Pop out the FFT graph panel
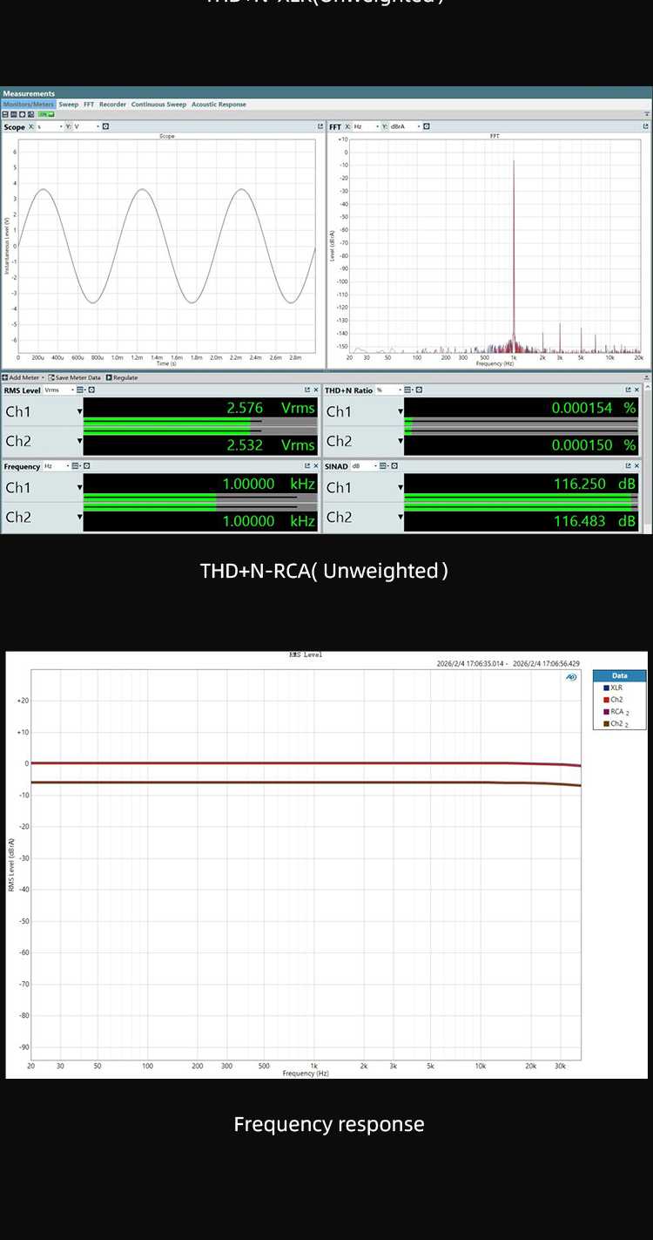 point(645,126)
